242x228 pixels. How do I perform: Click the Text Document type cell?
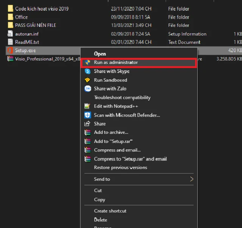pos(184,42)
